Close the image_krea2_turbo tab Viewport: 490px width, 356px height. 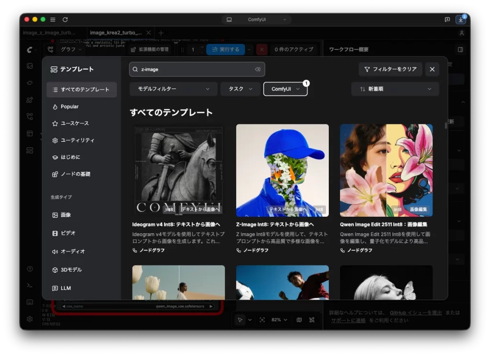(149, 33)
